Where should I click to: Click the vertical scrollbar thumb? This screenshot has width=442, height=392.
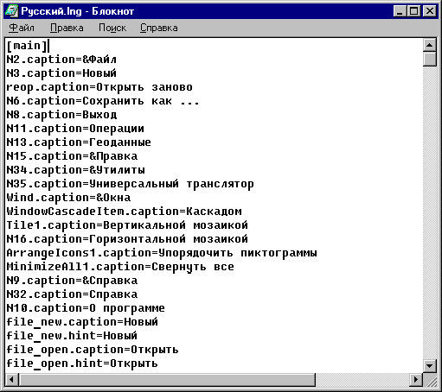point(430,59)
